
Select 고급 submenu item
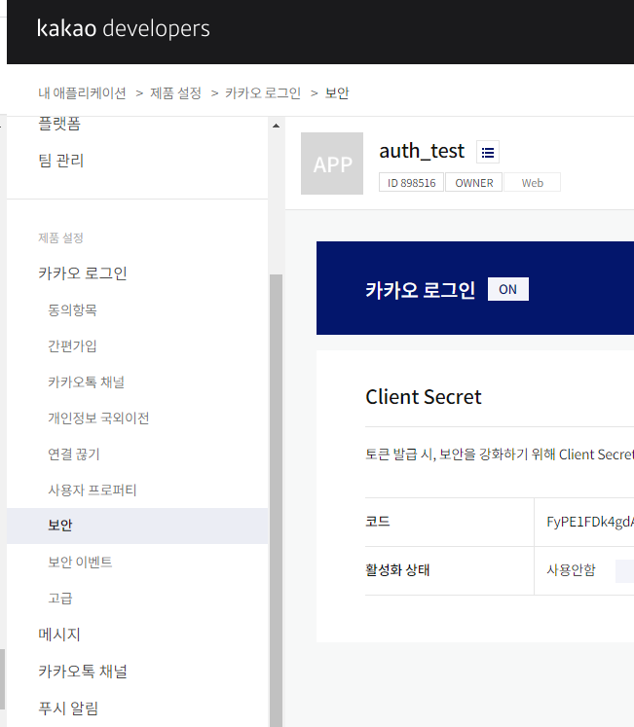click(60, 599)
